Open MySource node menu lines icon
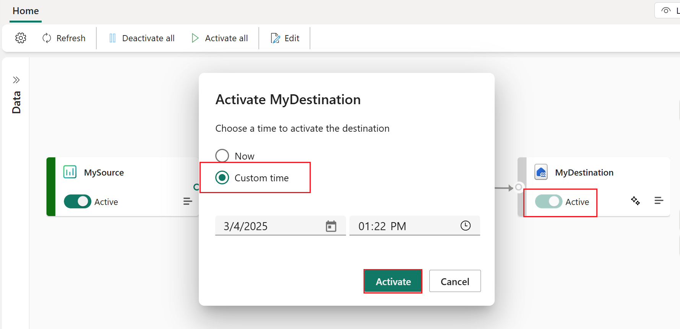 187,201
